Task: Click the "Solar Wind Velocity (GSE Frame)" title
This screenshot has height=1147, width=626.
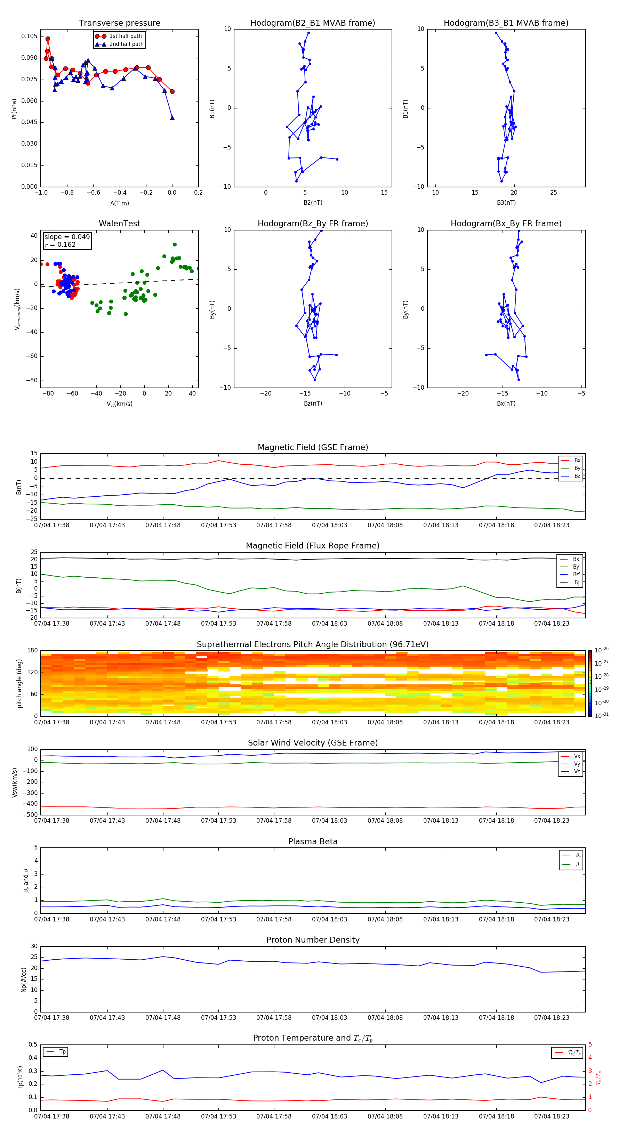Action: point(313,743)
